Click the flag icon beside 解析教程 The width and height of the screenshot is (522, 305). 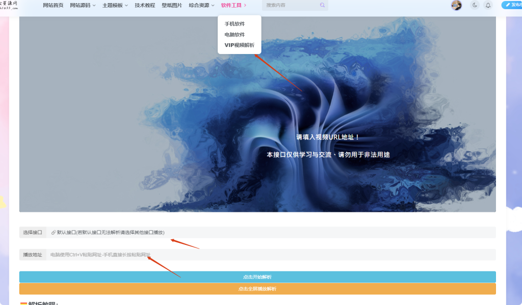pos(23,303)
